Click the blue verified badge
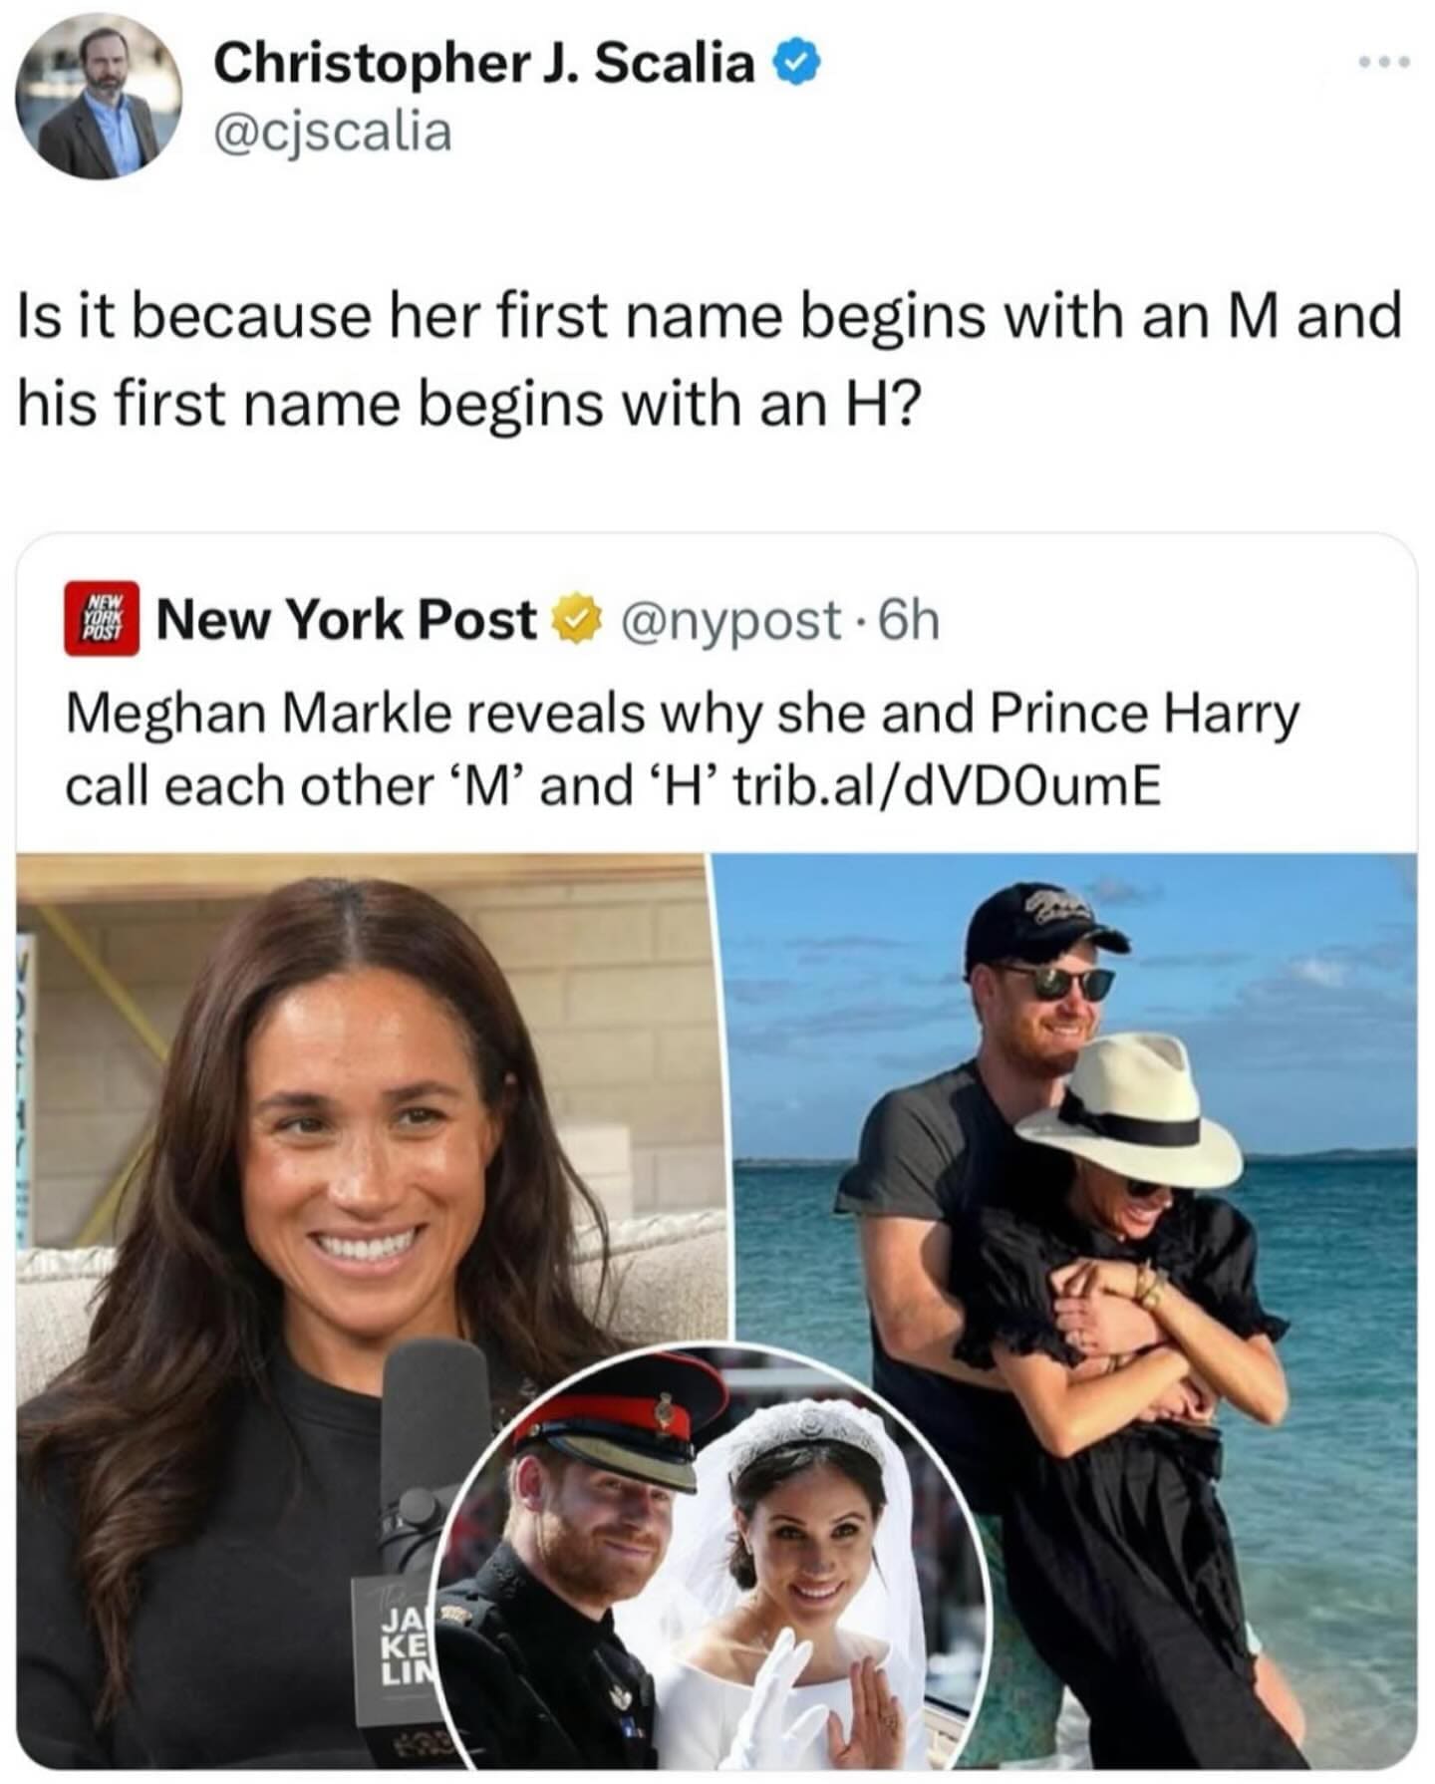The width and height of the screenshot is (1435, 1784). point(798,66)
